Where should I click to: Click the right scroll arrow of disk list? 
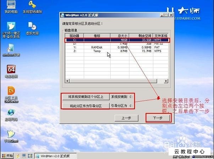coord(166,81)
